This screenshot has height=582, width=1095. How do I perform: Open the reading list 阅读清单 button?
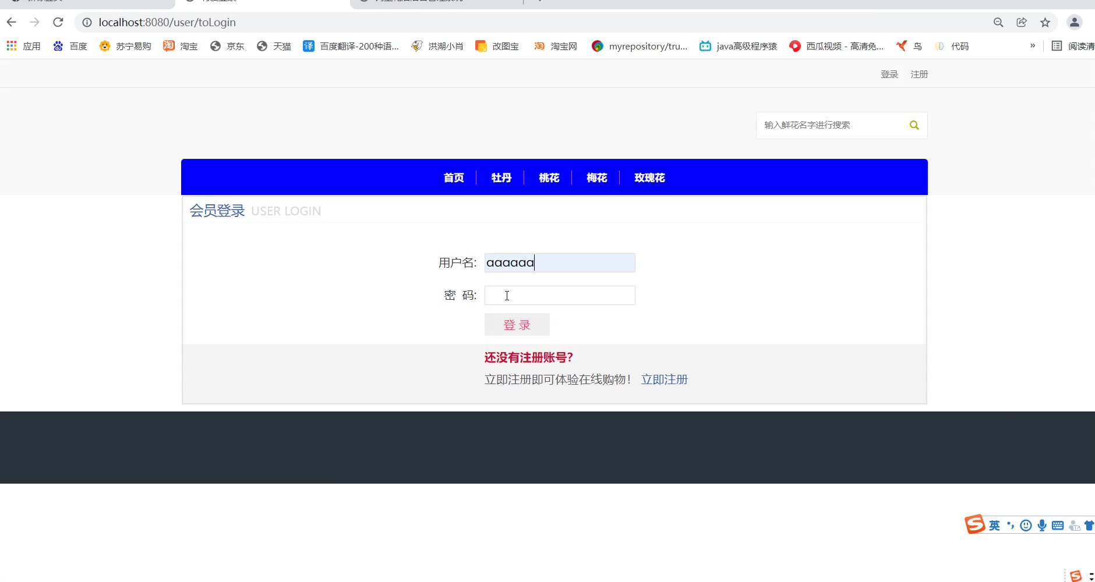1073,46
